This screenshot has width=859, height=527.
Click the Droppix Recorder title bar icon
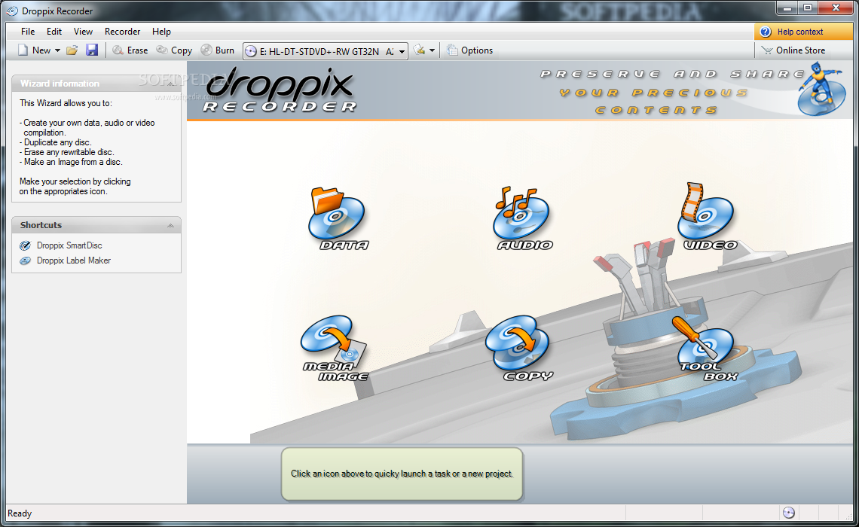pos(12,11)
